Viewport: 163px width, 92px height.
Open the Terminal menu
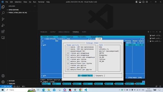tap(41, 2)
